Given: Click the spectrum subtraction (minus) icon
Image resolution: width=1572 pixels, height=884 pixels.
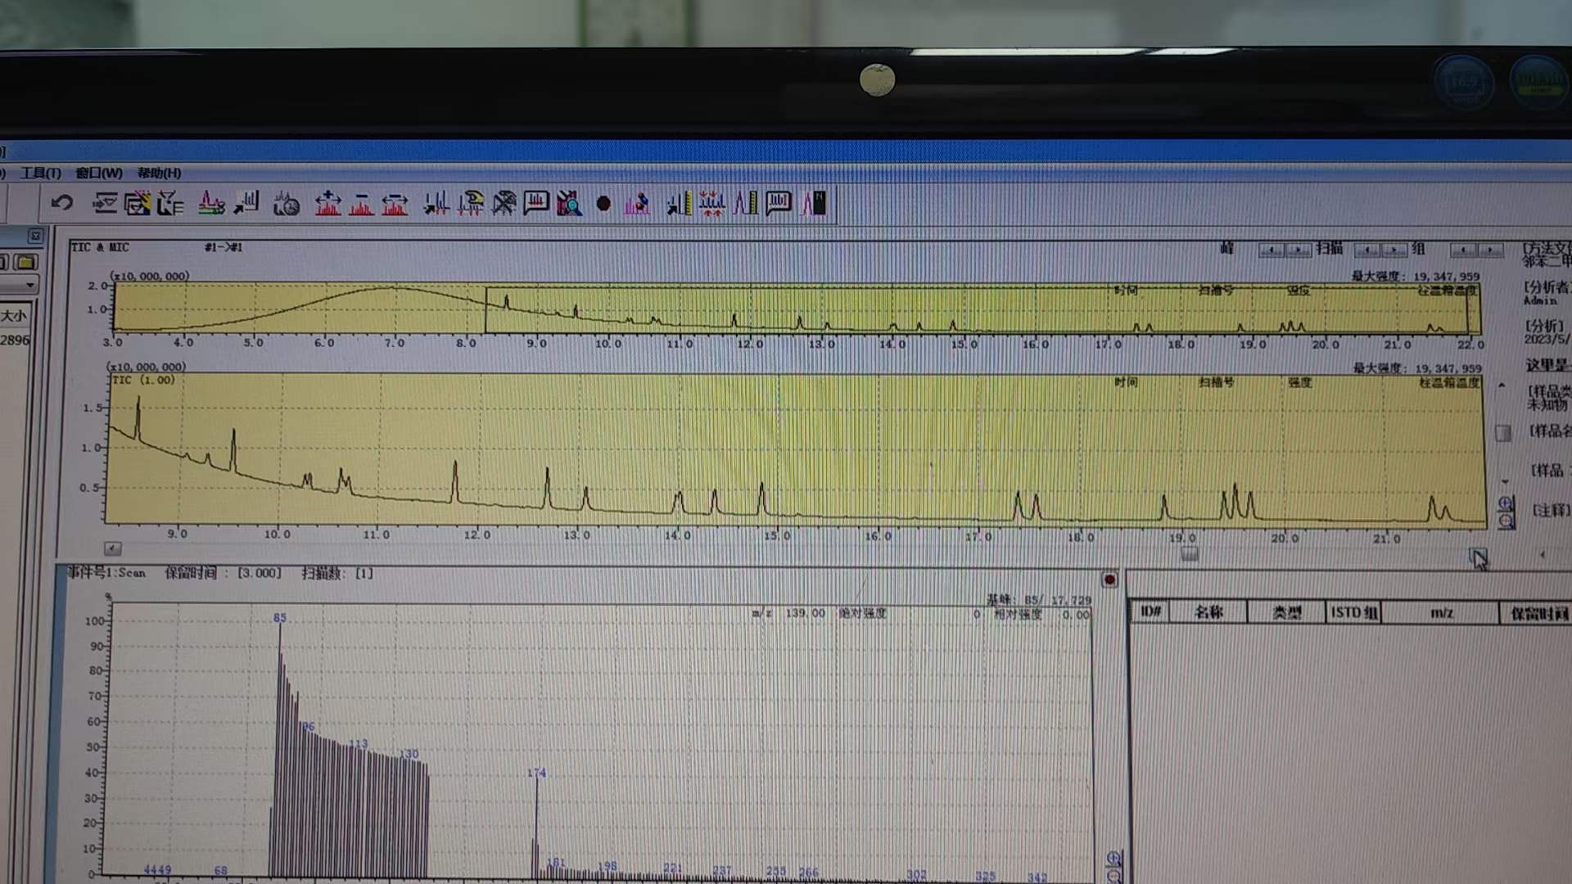Looking at the screenshot, I should coord(361,203).
